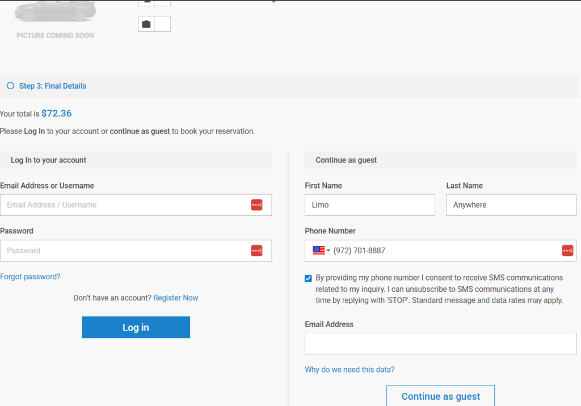Select the Last Name field containing Anywhere
This screenshot has height=406, width=581.
click(511, 205)
